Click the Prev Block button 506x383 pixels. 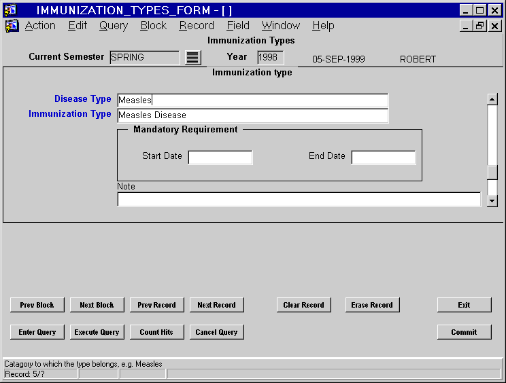(x=37, y=305)
